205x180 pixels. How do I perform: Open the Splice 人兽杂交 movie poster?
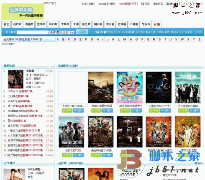coord(159,87)
